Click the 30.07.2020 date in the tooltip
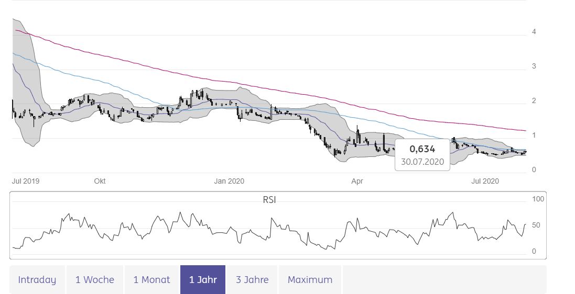 (422, 162)
